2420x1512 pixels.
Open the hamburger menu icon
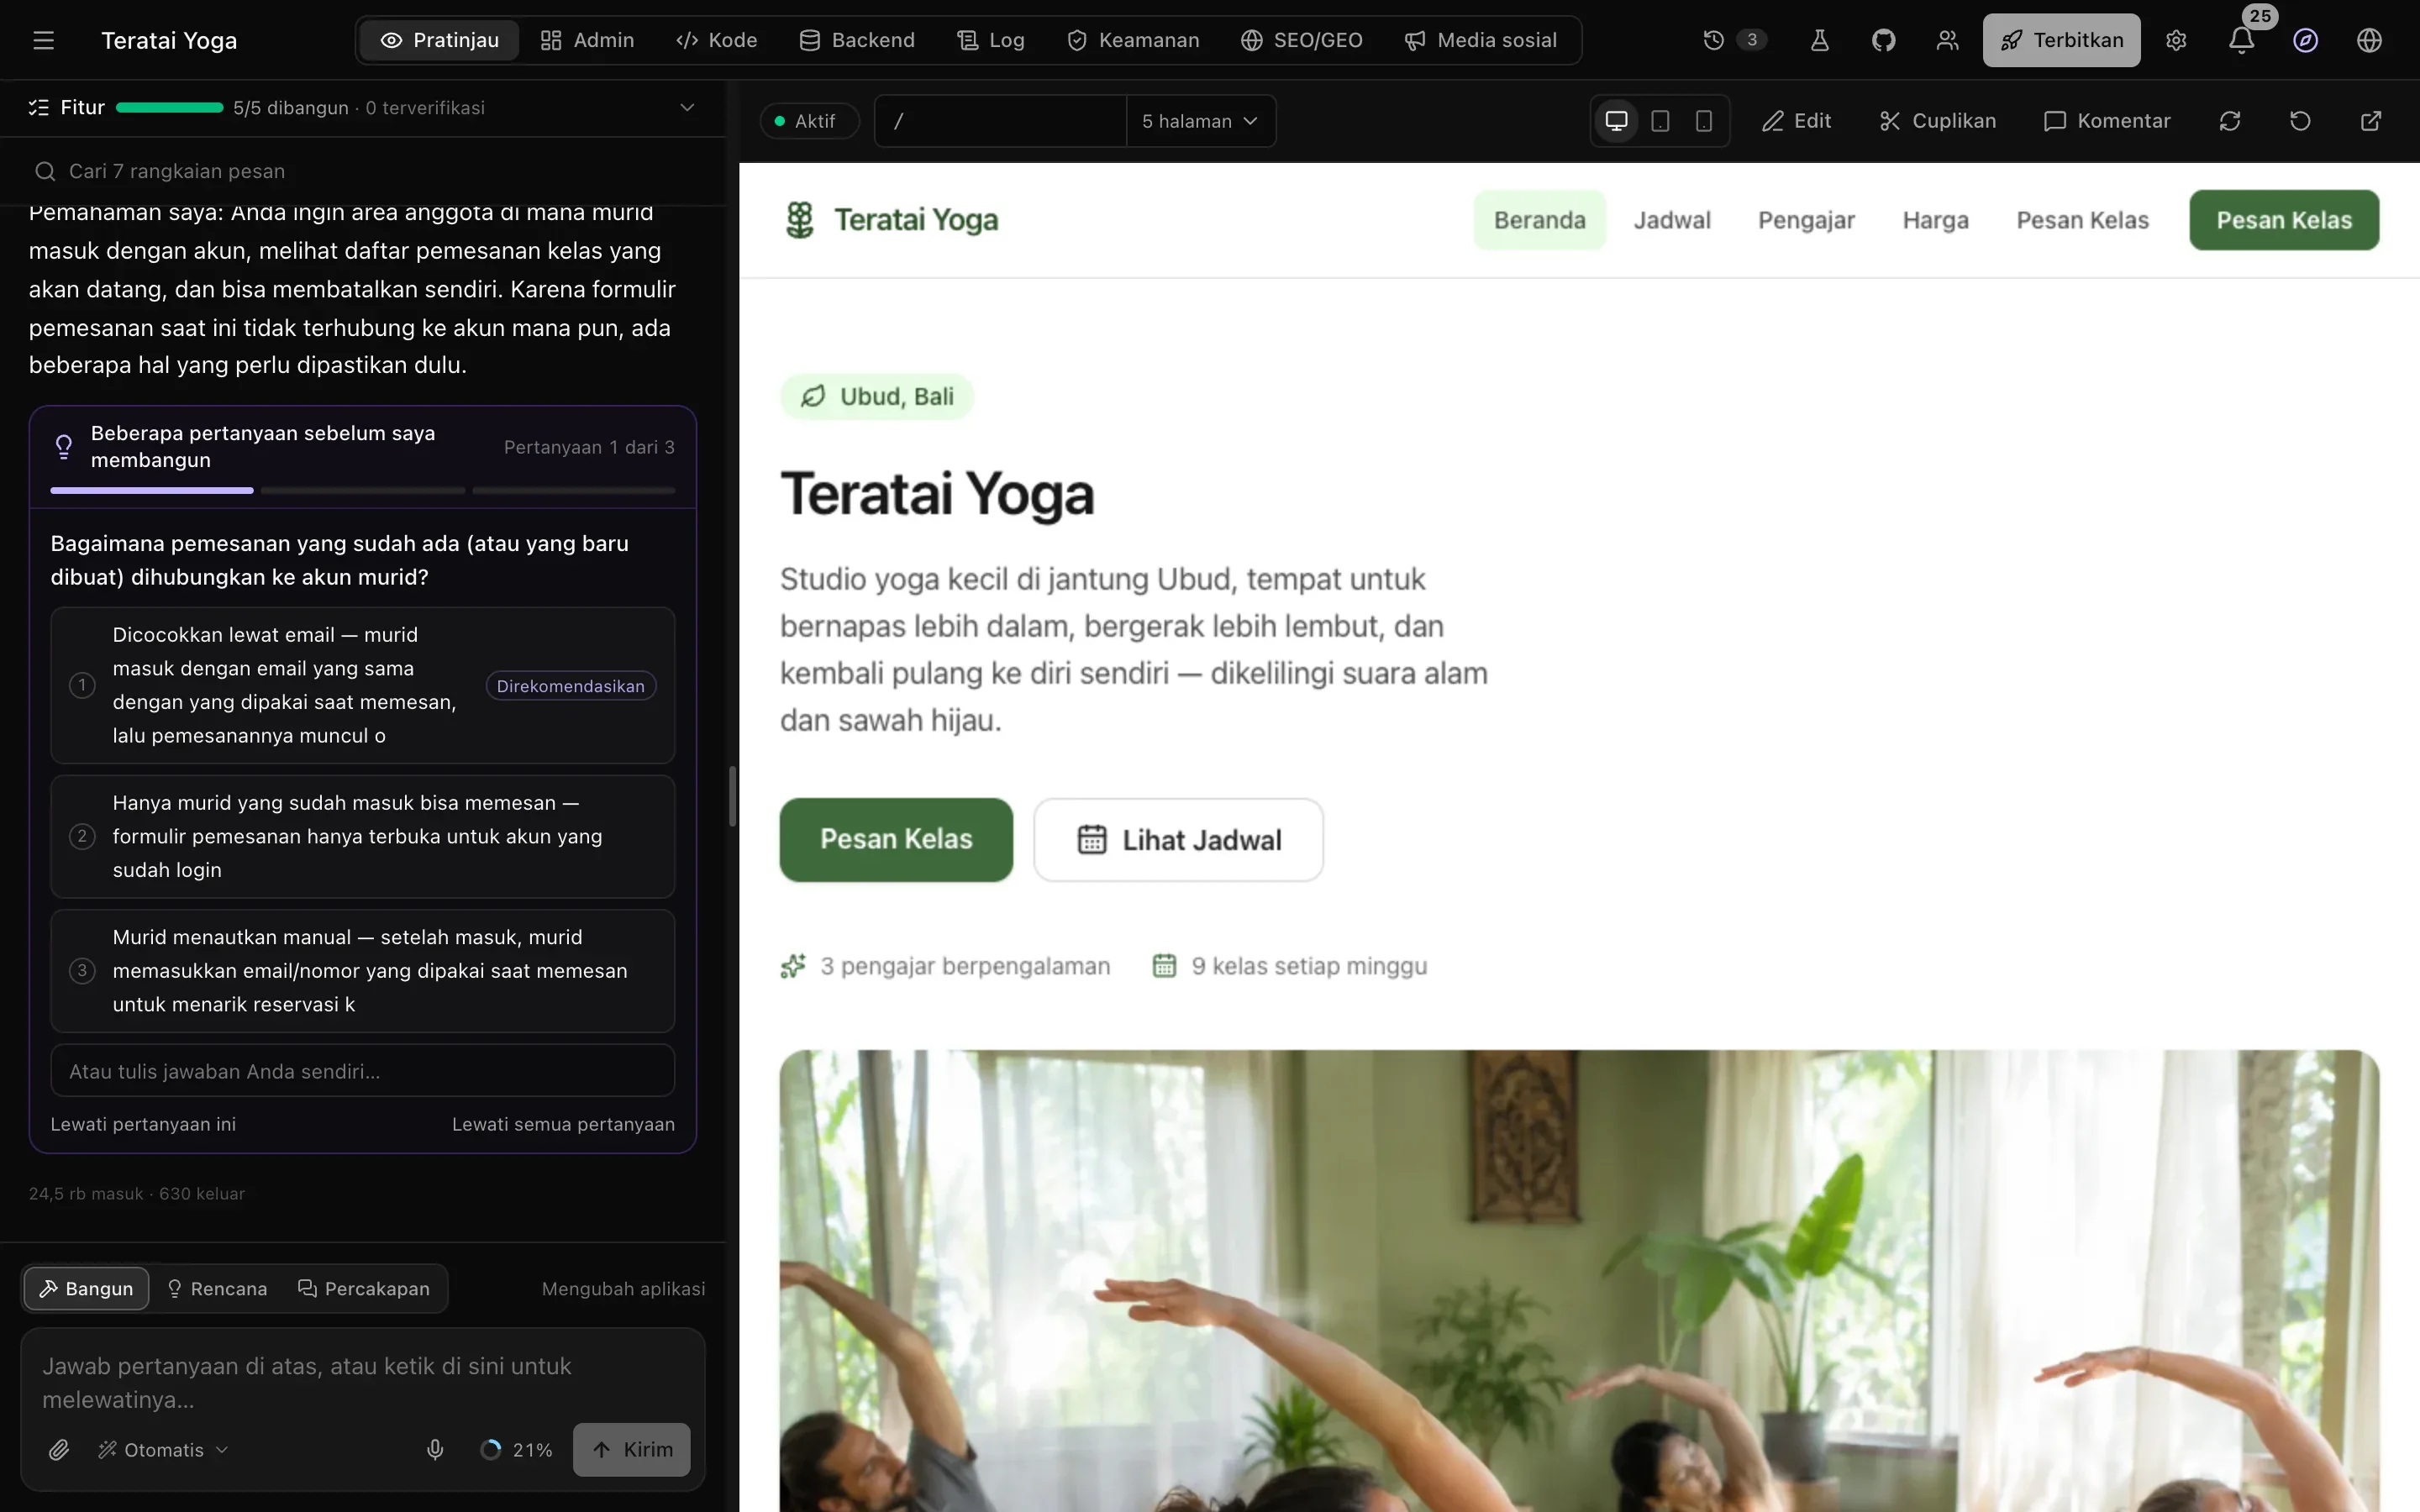tap(43, 40)
